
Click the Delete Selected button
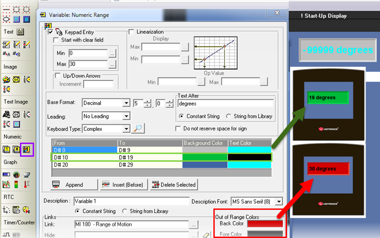(174, 184)
